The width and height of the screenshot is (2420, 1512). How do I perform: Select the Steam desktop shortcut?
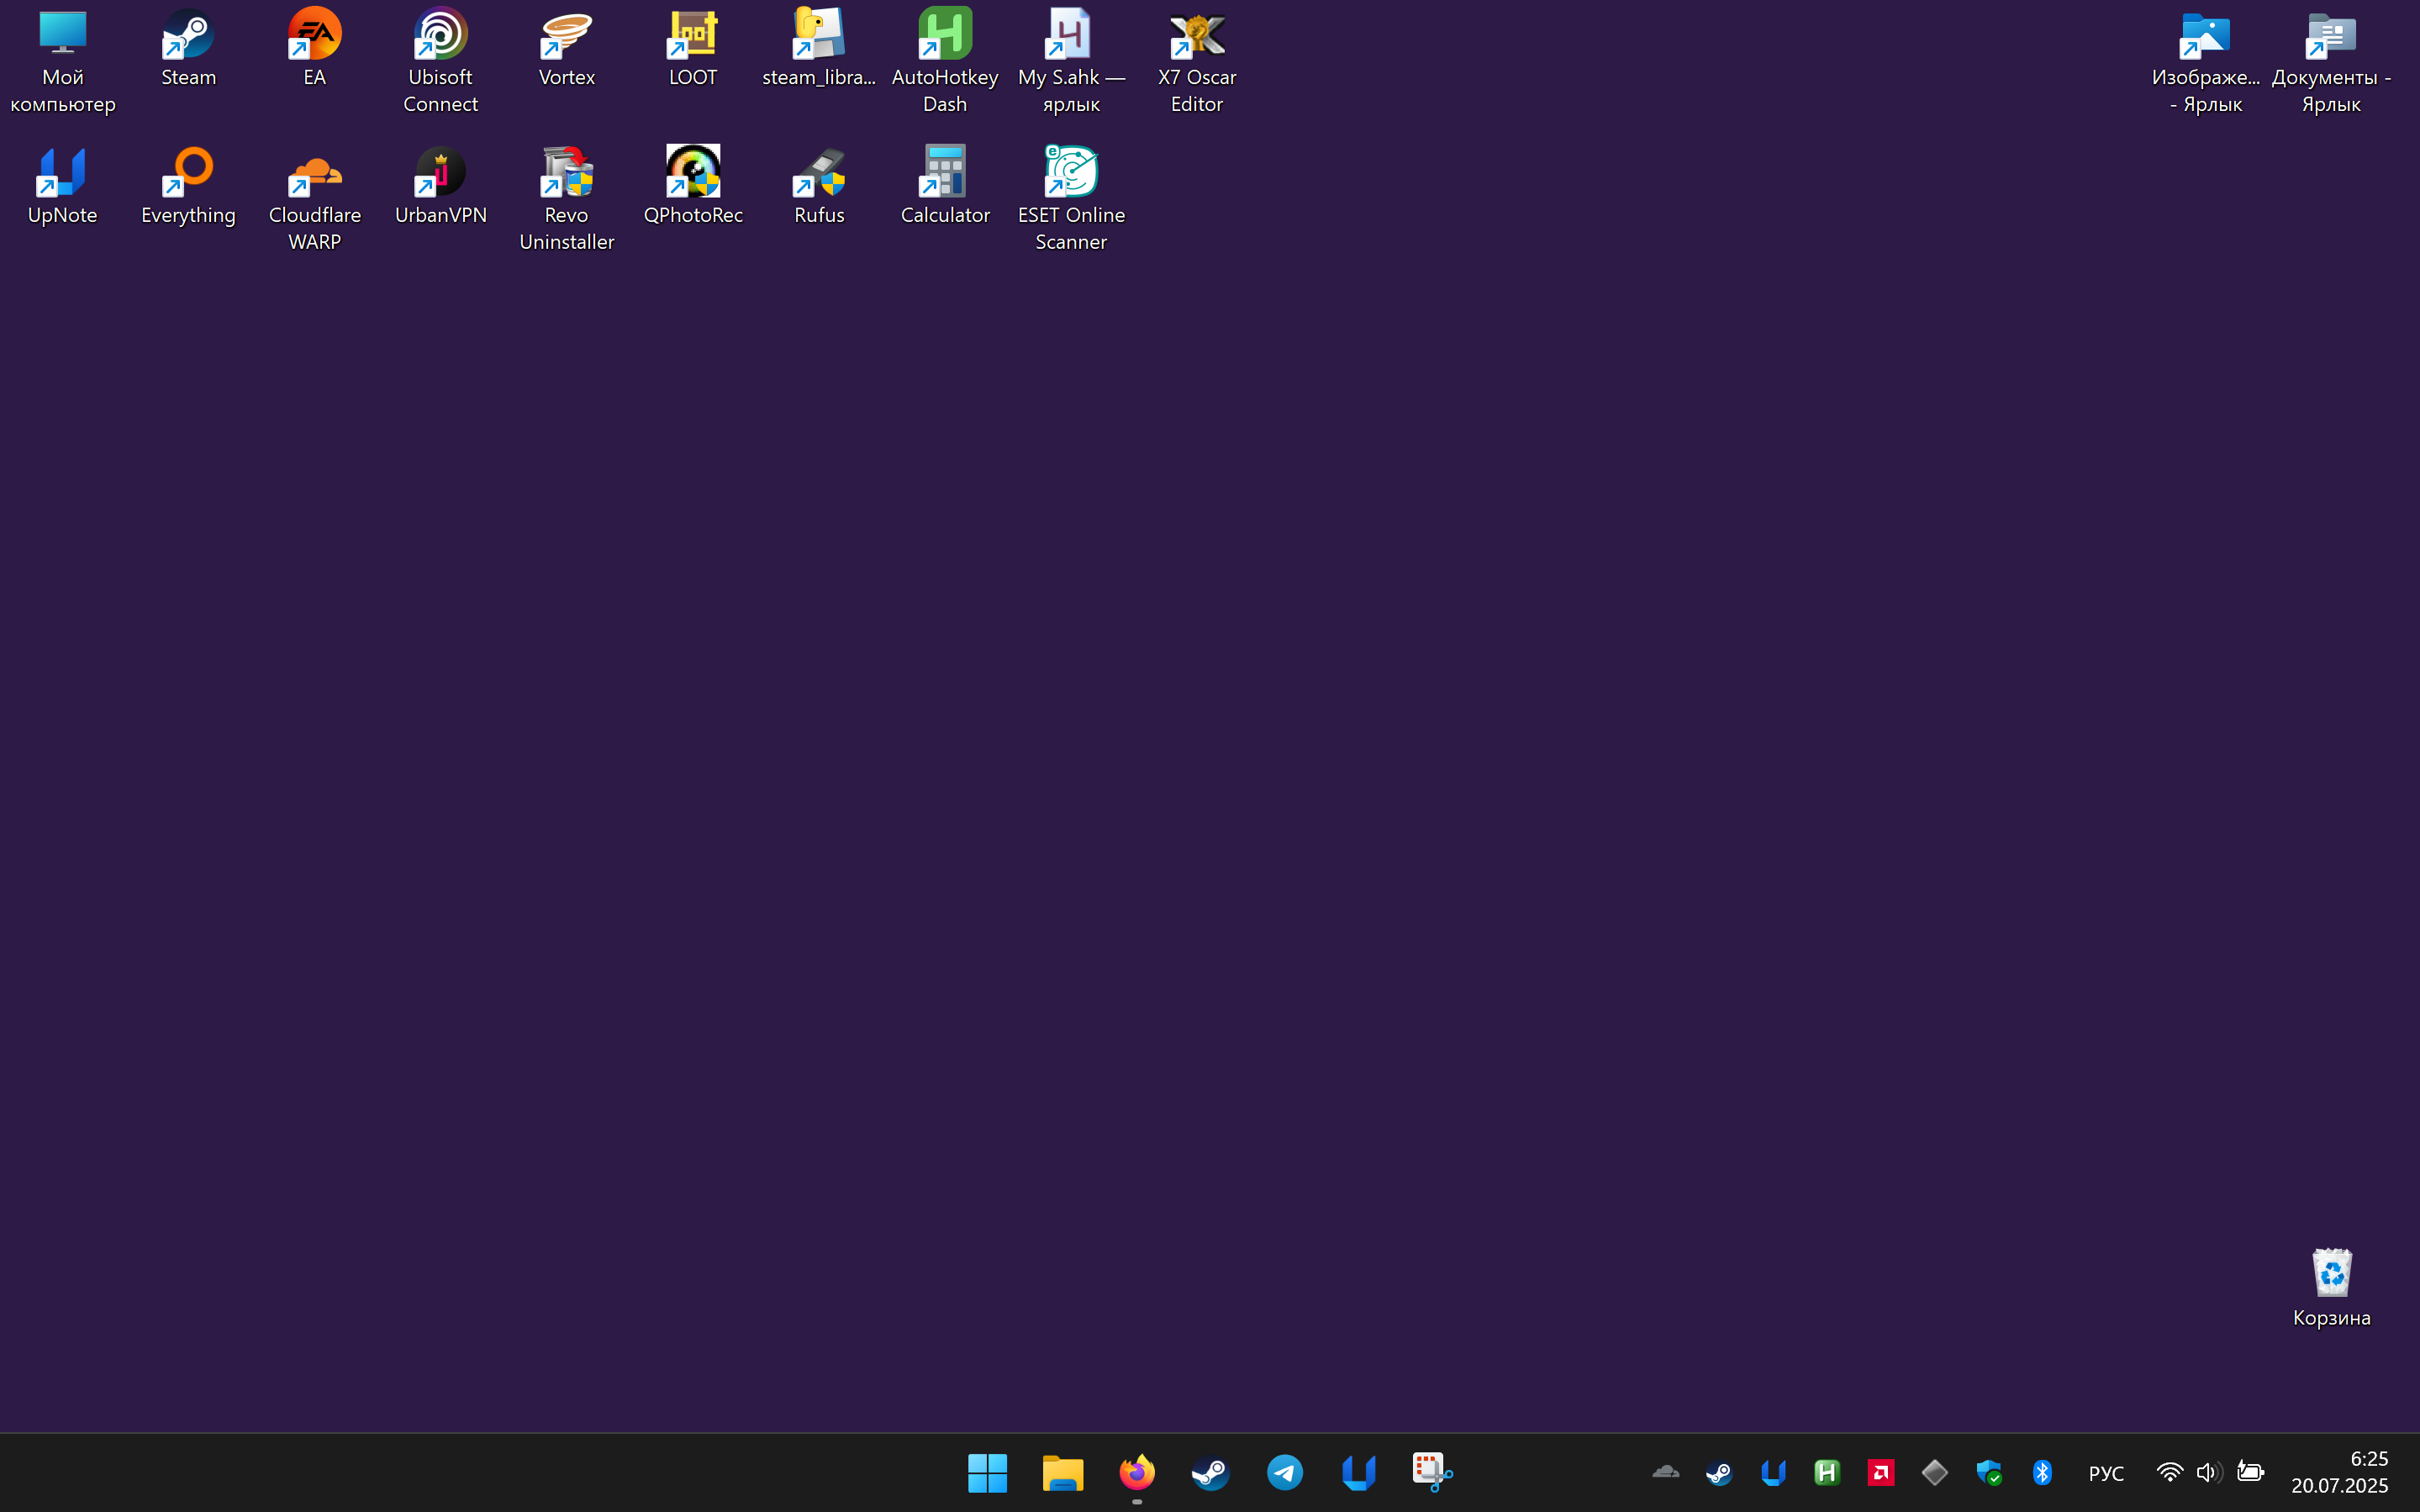click(188, 48)
